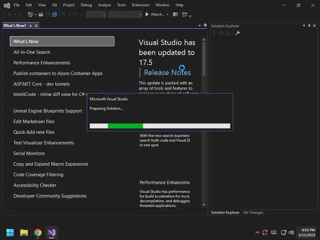320x240 pixels.
Task: Open the Git menu
Action: tap(54, 5)
